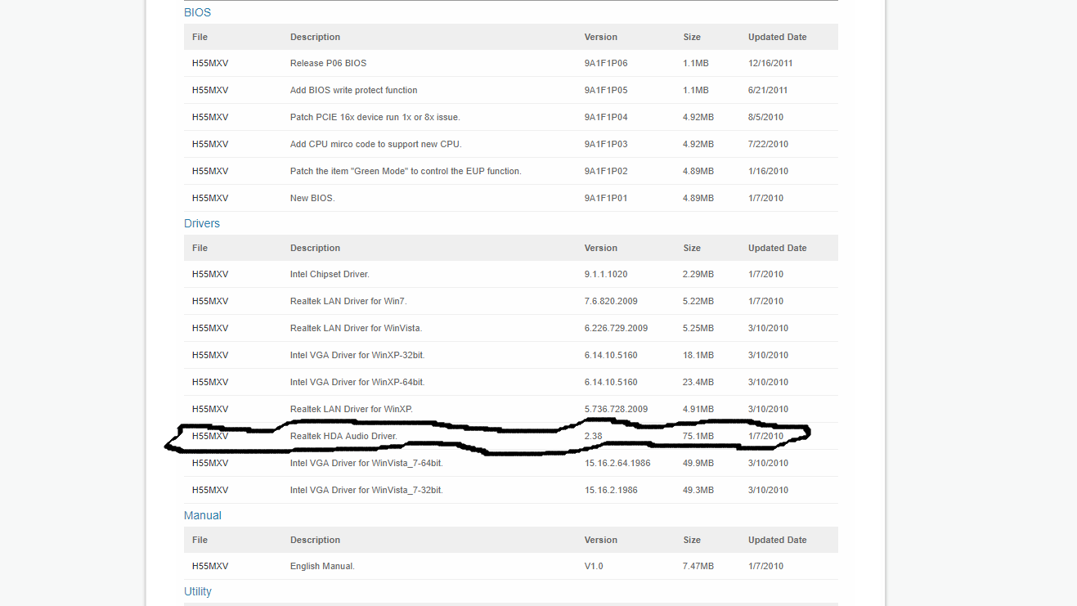Open H55MXV file for Realtek LAN Driver for Win7
Viewport: 1077px width, 606px height.
tap(210, 301)
